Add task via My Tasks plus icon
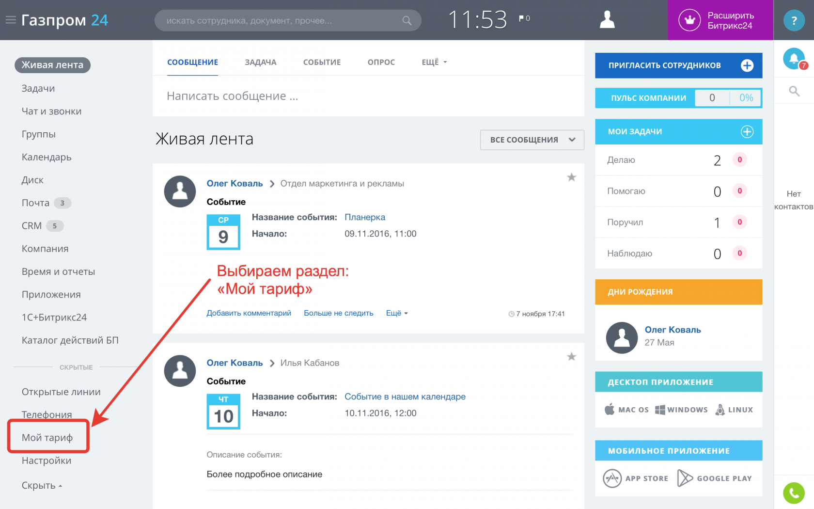Image resolution: width=814 pixels, height=509 pixels. (747, 131)
